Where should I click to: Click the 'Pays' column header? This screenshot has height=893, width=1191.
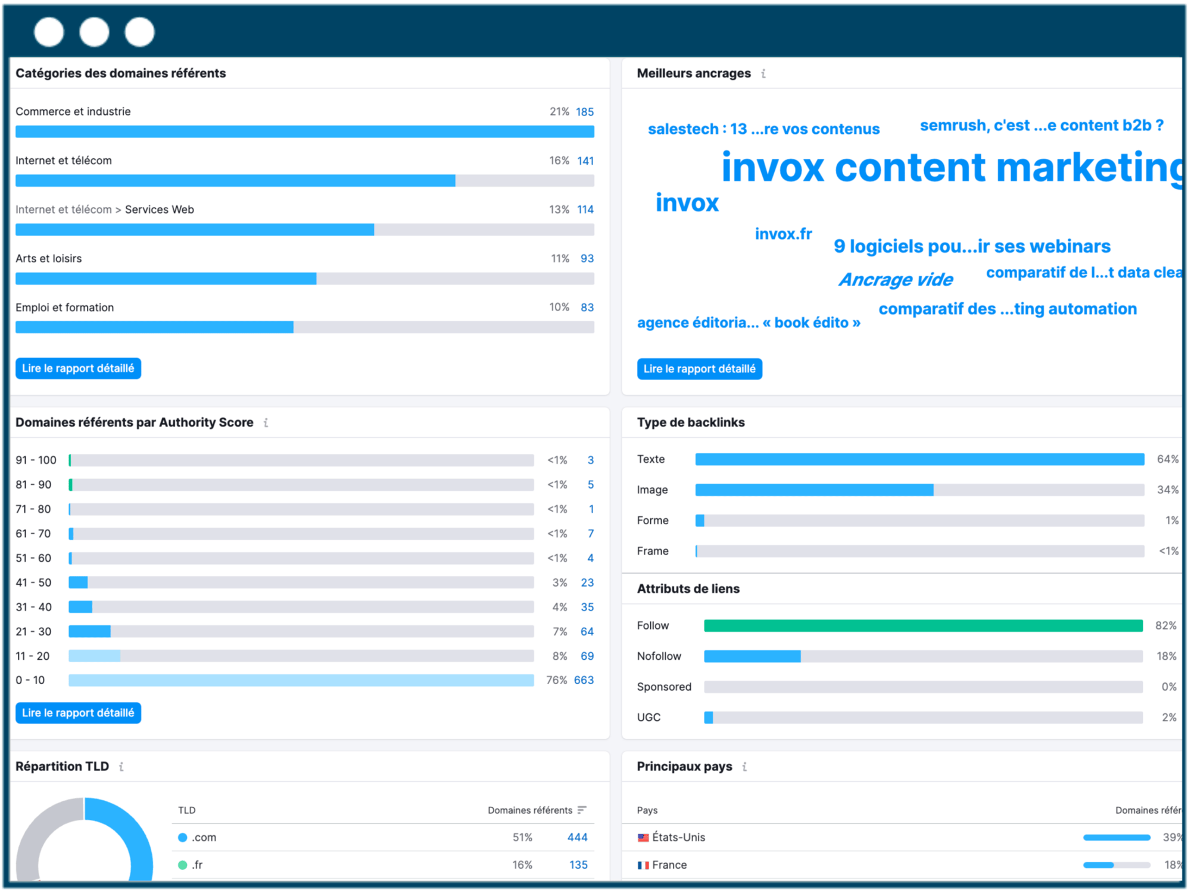(x=647, y=810)
